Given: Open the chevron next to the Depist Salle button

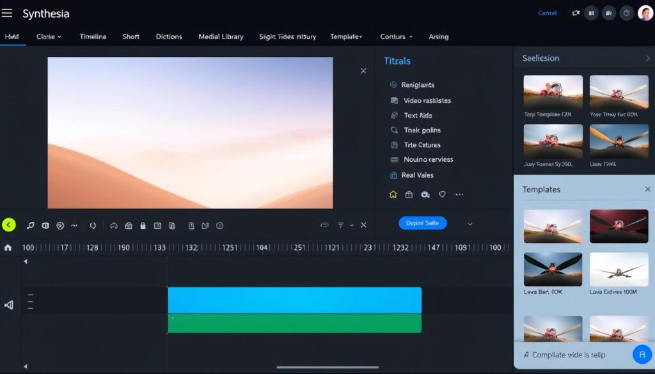Looking at the screenshot, I should click(x=469, y=223).
